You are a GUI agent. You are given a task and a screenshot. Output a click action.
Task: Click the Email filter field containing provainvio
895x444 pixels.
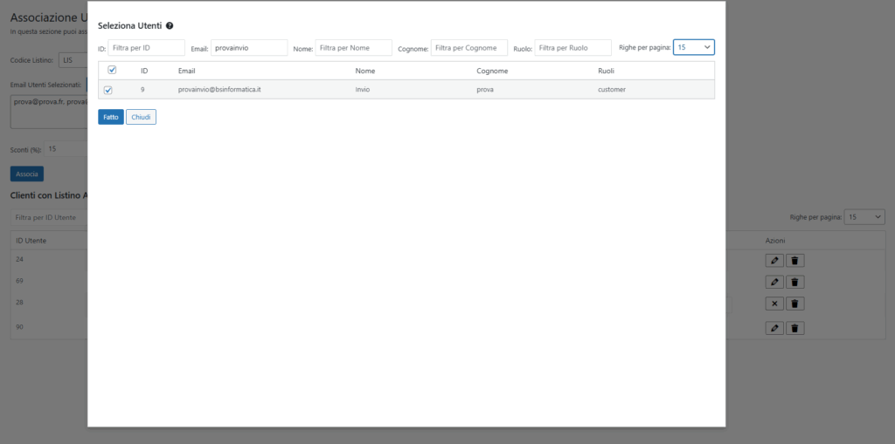coord(249,48)
